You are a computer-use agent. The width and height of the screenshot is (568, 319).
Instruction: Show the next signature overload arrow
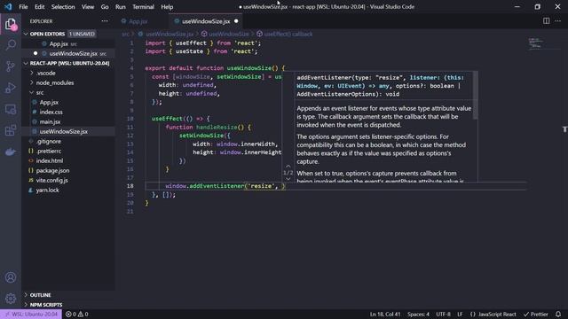[x=288, y=179]
